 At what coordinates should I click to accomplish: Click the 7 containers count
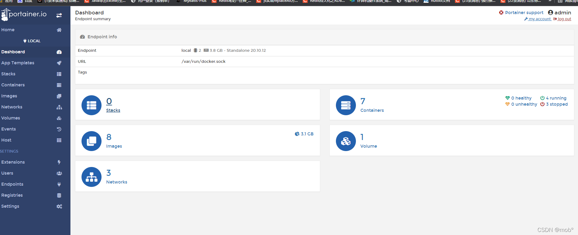(363, 101)
